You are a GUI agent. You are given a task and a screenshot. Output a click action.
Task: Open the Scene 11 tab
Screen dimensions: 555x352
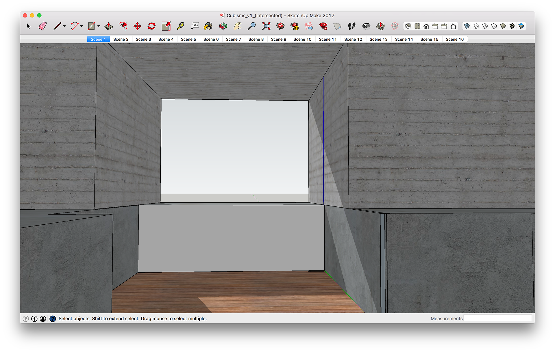(x=328, y=39)
